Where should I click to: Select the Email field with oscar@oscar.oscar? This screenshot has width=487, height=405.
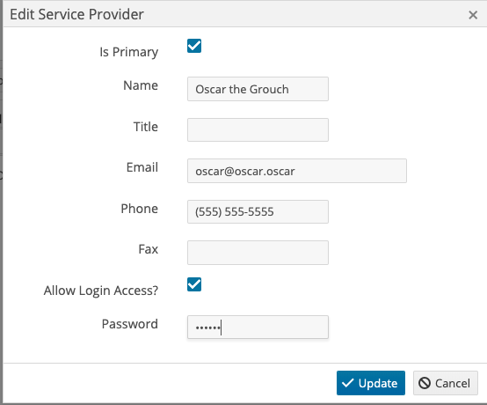(x=297, y=171)
